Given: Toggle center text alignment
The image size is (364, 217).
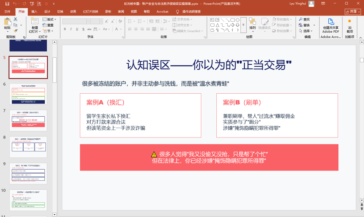Looking at the screenshot, I should click(136, 29).
